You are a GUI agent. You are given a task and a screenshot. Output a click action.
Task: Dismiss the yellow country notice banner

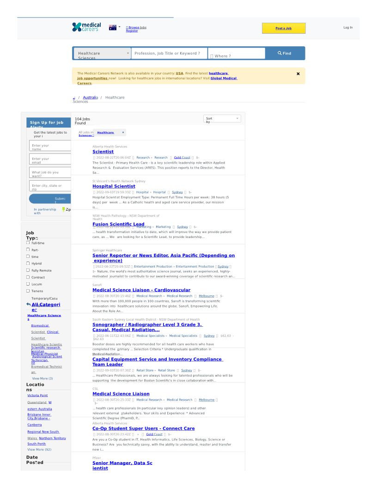298,73
